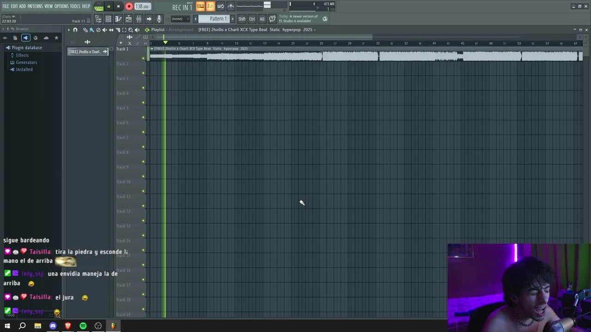Select the playlist Select tool

click(x=124, y=30)
